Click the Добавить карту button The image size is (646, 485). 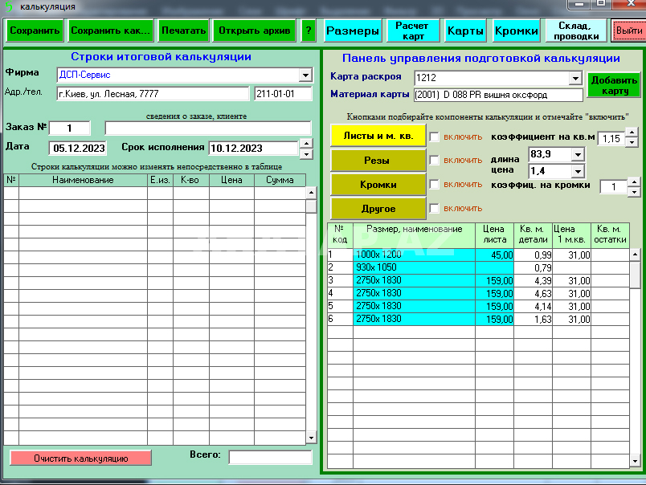(x=614, y=85)
